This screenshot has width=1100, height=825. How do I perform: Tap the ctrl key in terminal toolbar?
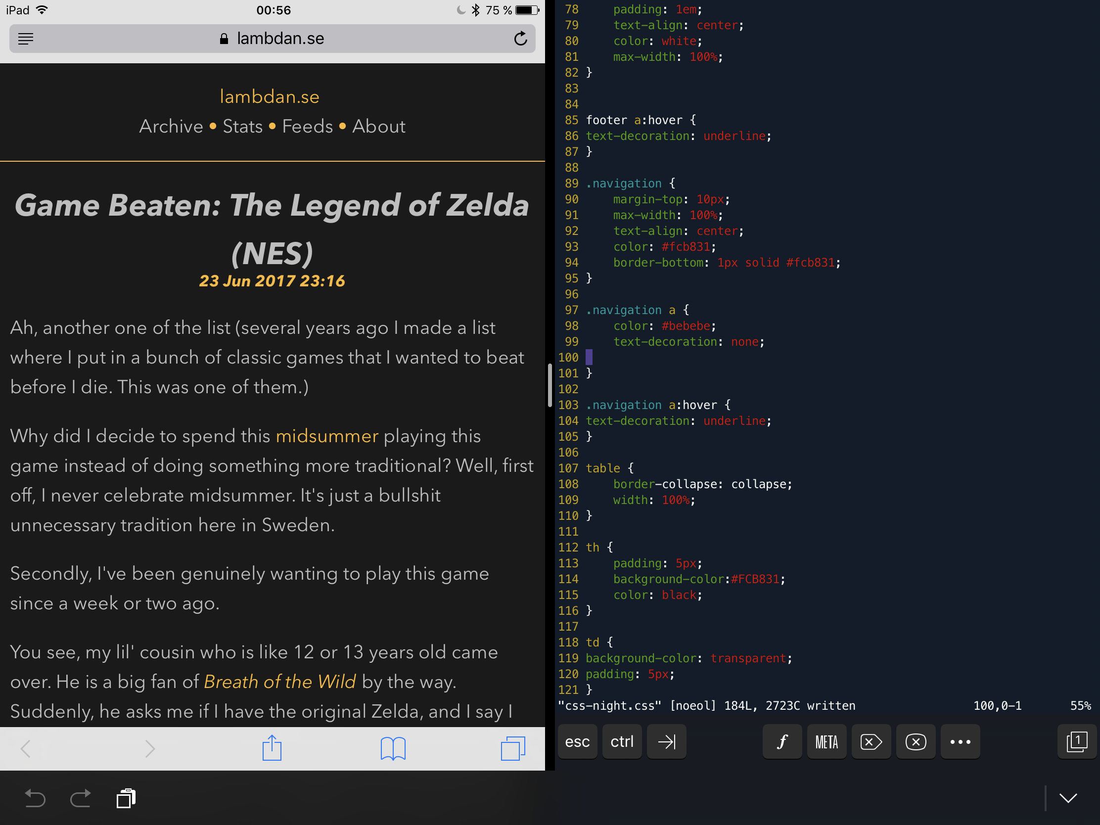point(622,741)
